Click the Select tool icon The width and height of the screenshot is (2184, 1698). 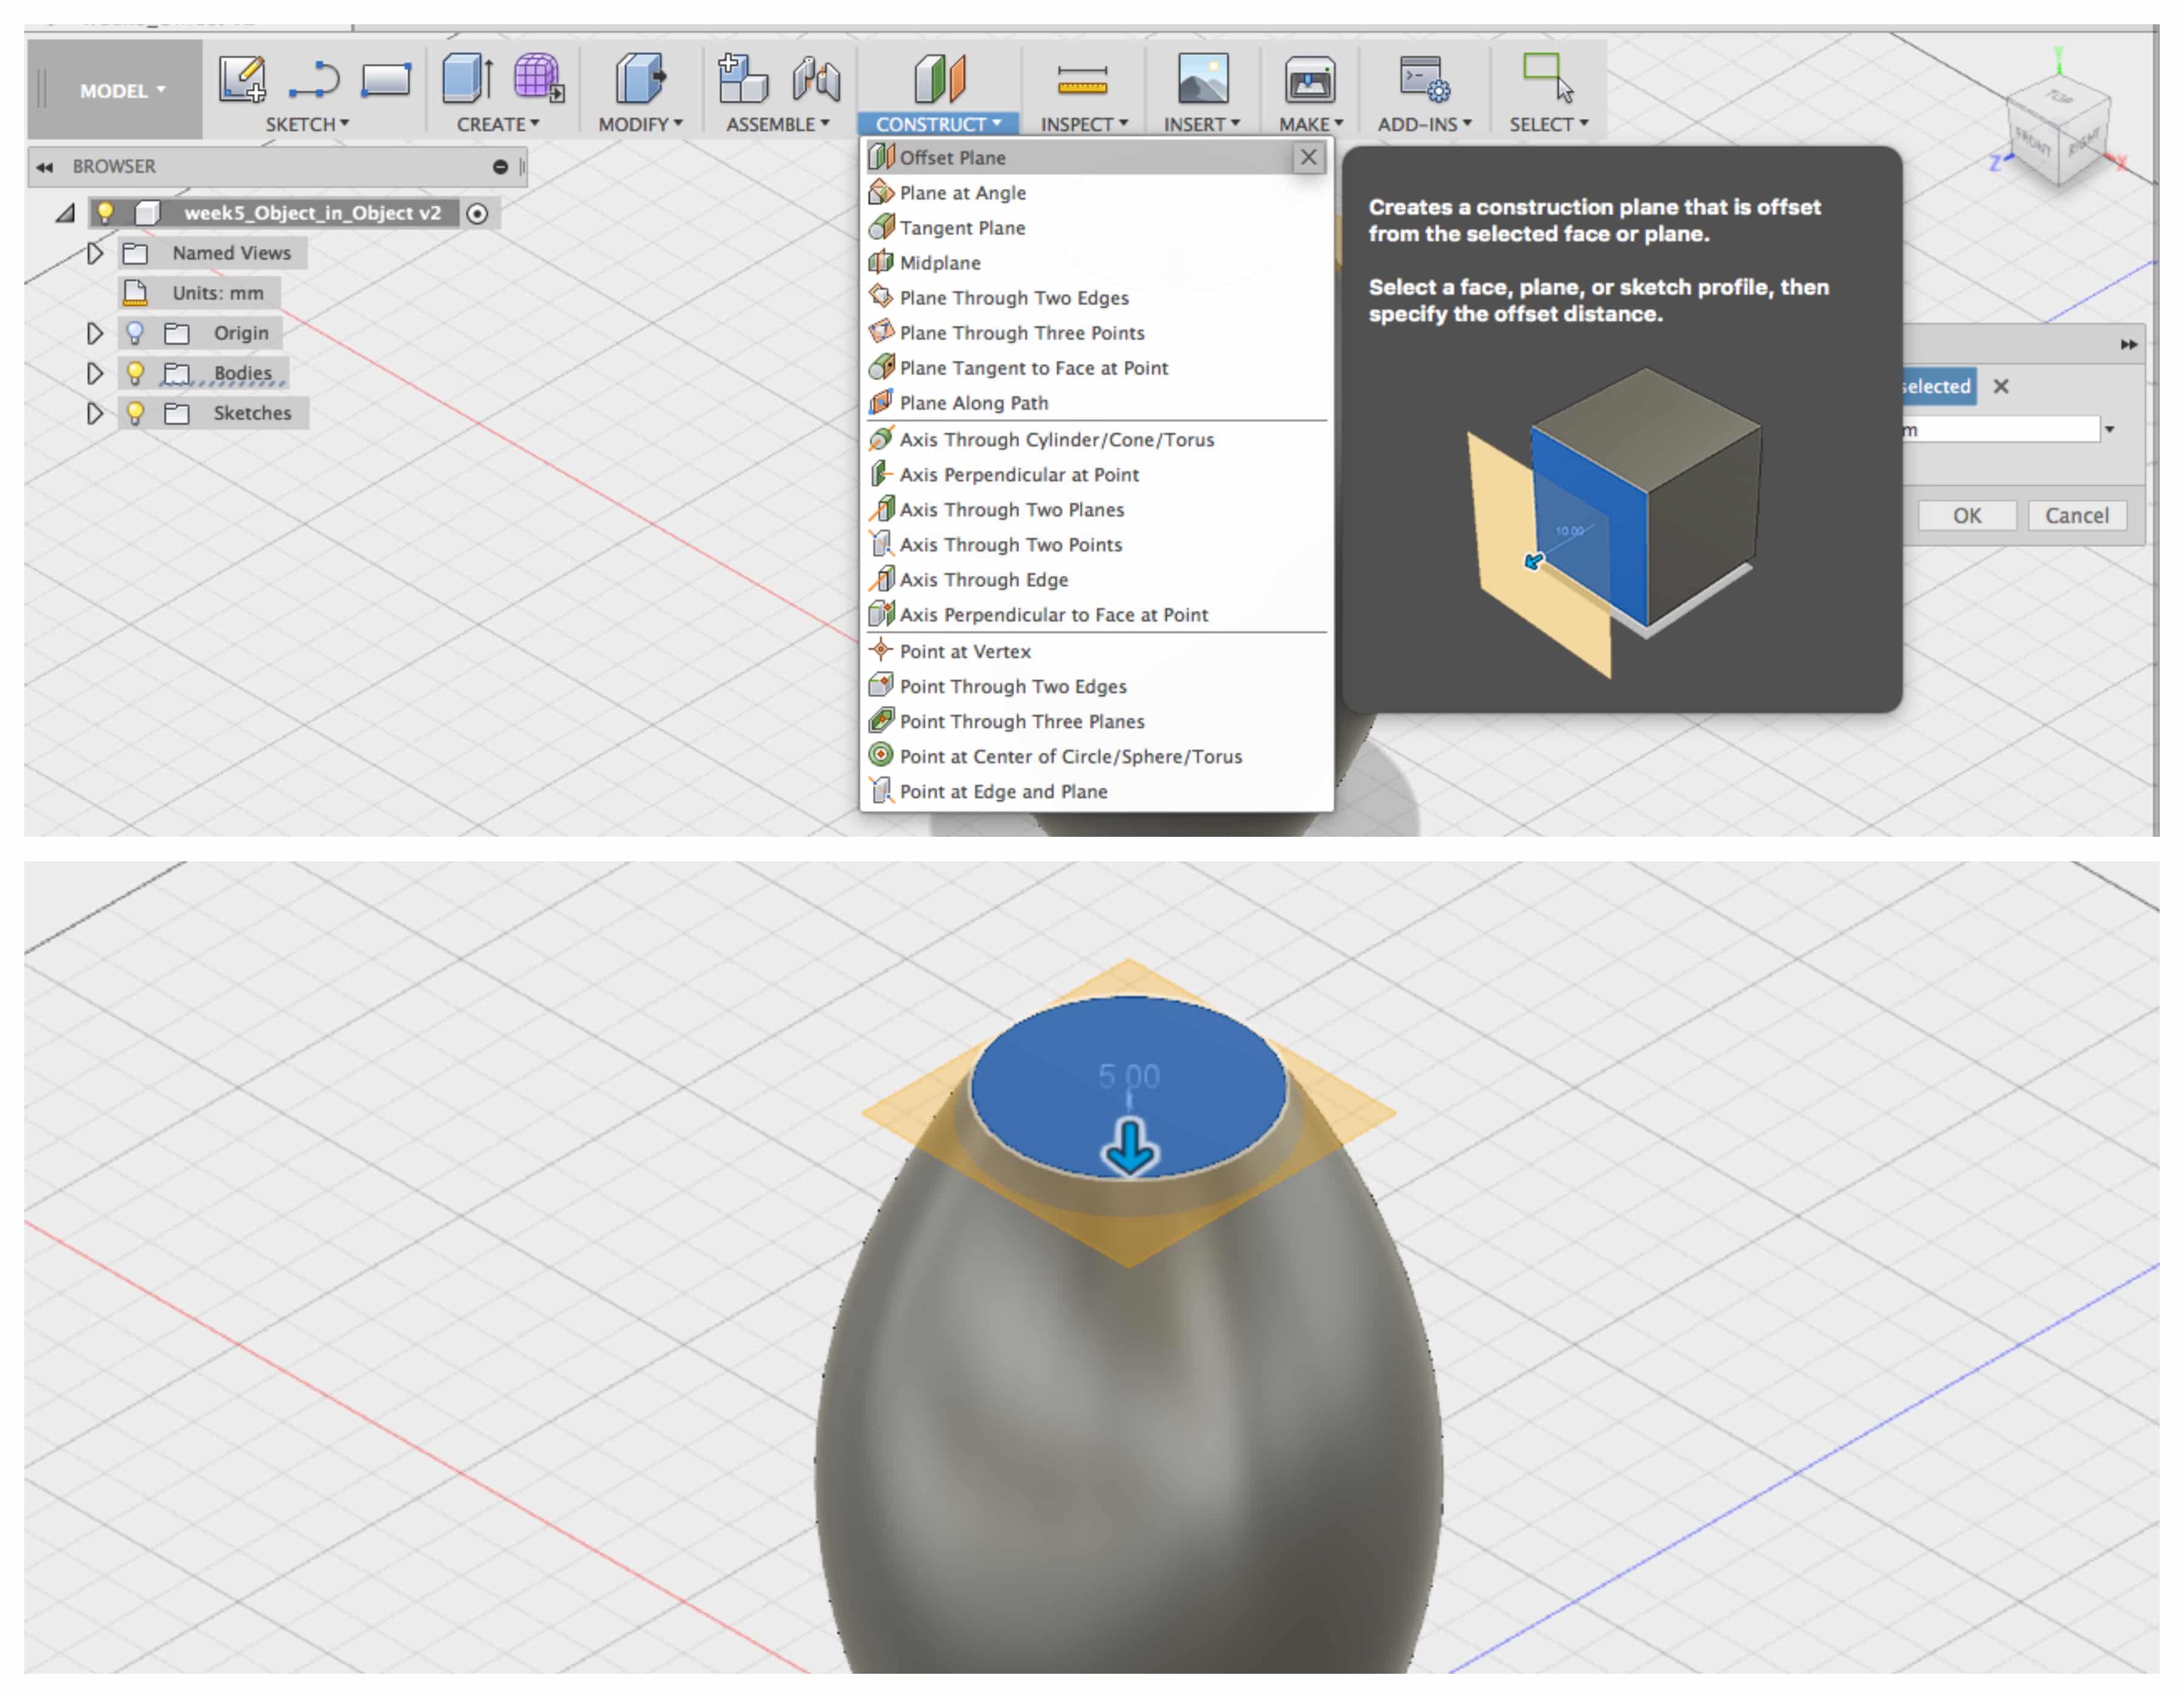pos(1547,78)
